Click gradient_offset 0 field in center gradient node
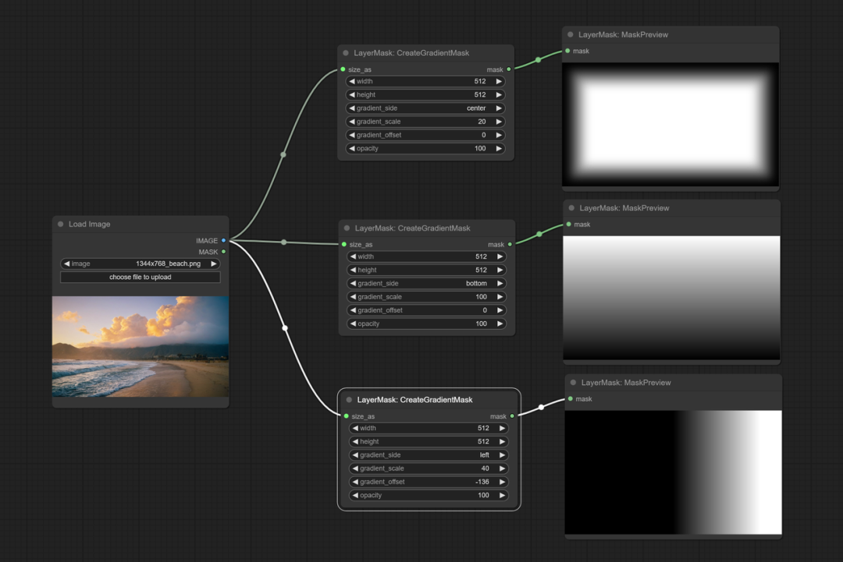The width and height of the screenshot is (843, 562). tap(425, 135)
